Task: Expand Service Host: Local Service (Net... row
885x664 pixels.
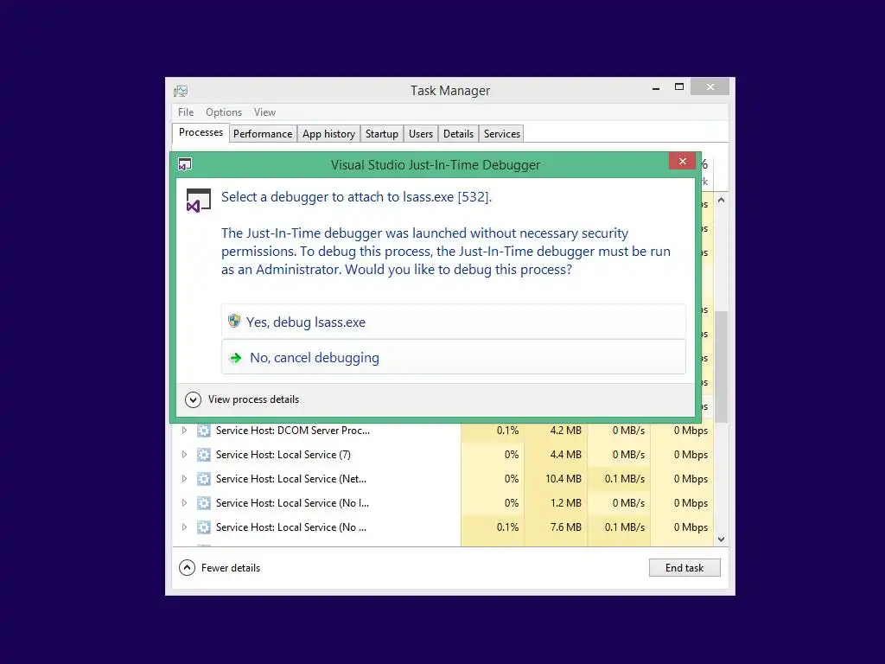Action: 184,479
